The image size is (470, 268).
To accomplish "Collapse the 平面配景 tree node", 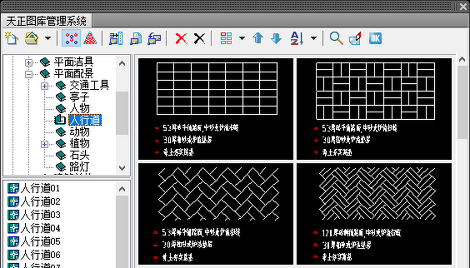I will point(29,74).
